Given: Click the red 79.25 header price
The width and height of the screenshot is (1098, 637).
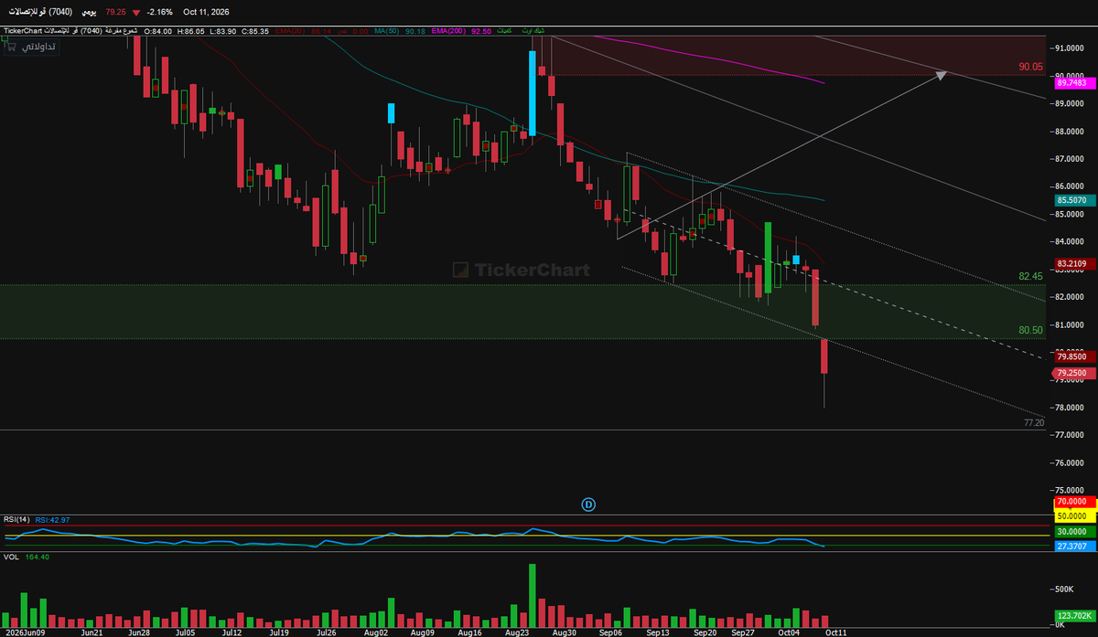Looking at the screenshot, I should click(115, 13).
